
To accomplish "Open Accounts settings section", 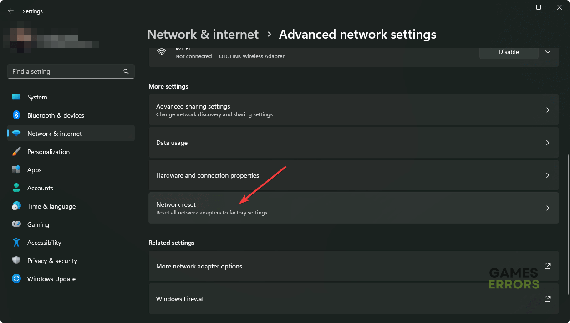I will click(40, 188).
